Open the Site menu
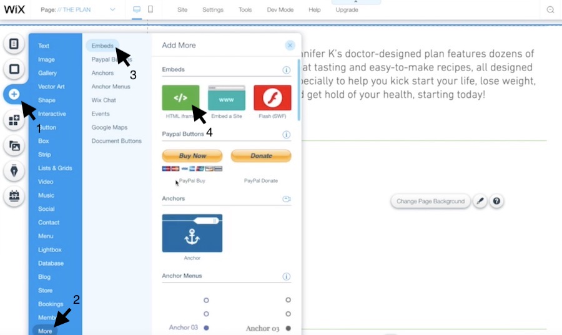Screen dimensions: 562x335 point(182,9)
